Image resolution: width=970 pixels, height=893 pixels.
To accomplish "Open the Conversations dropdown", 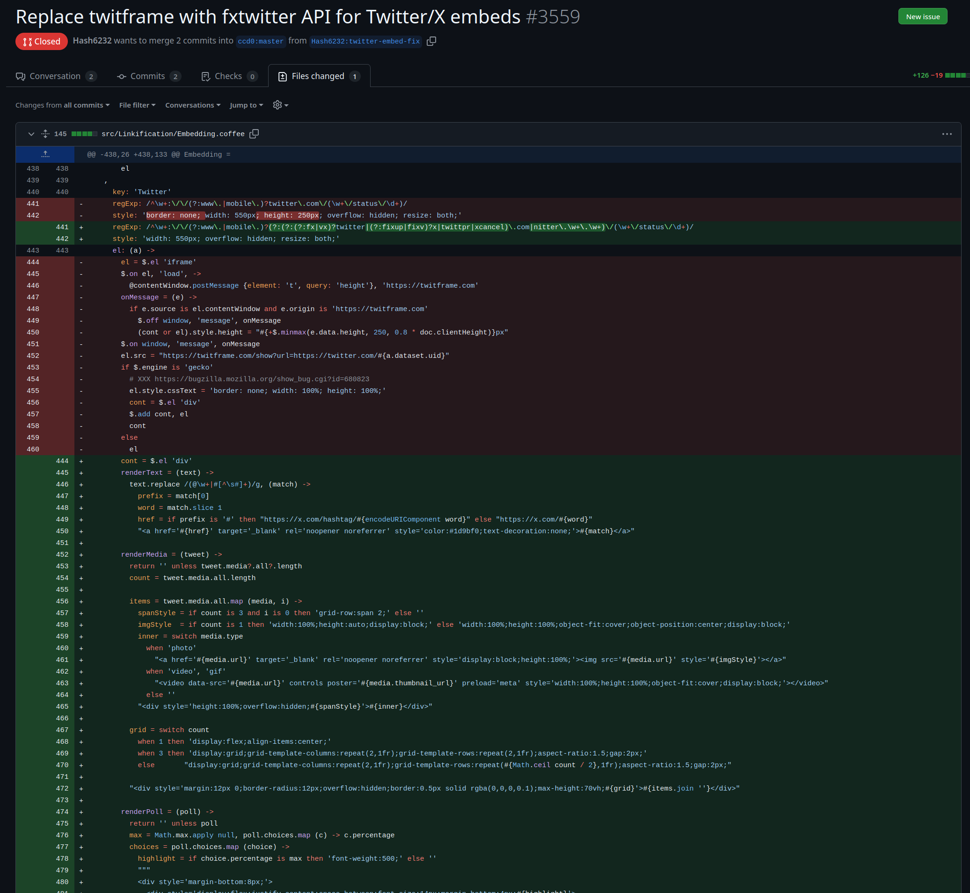I will tap(193, 105).
